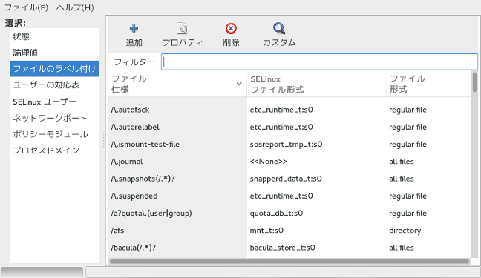Click the 追加 (add) plus icon
Viewport: 481px width, 278px height.
click(x=134, y=28)
